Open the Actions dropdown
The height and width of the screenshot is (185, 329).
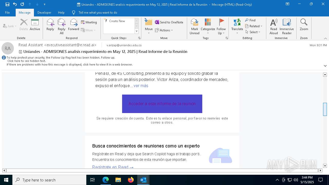coord(164,30)
